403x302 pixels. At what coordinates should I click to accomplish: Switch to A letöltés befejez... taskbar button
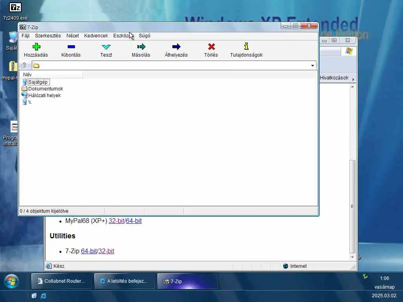click(125, 281)
